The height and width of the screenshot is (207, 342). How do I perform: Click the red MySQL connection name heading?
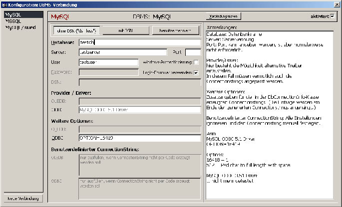(x=60, y=17)
